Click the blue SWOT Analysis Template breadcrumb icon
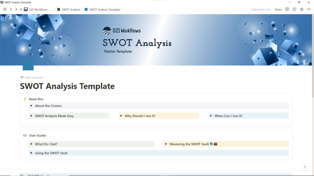The image size is (314, 176). (x=86, y=9)
